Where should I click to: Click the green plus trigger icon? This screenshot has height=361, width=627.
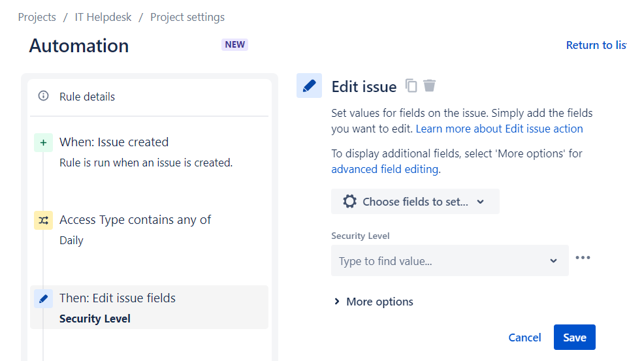pos(43,142)
